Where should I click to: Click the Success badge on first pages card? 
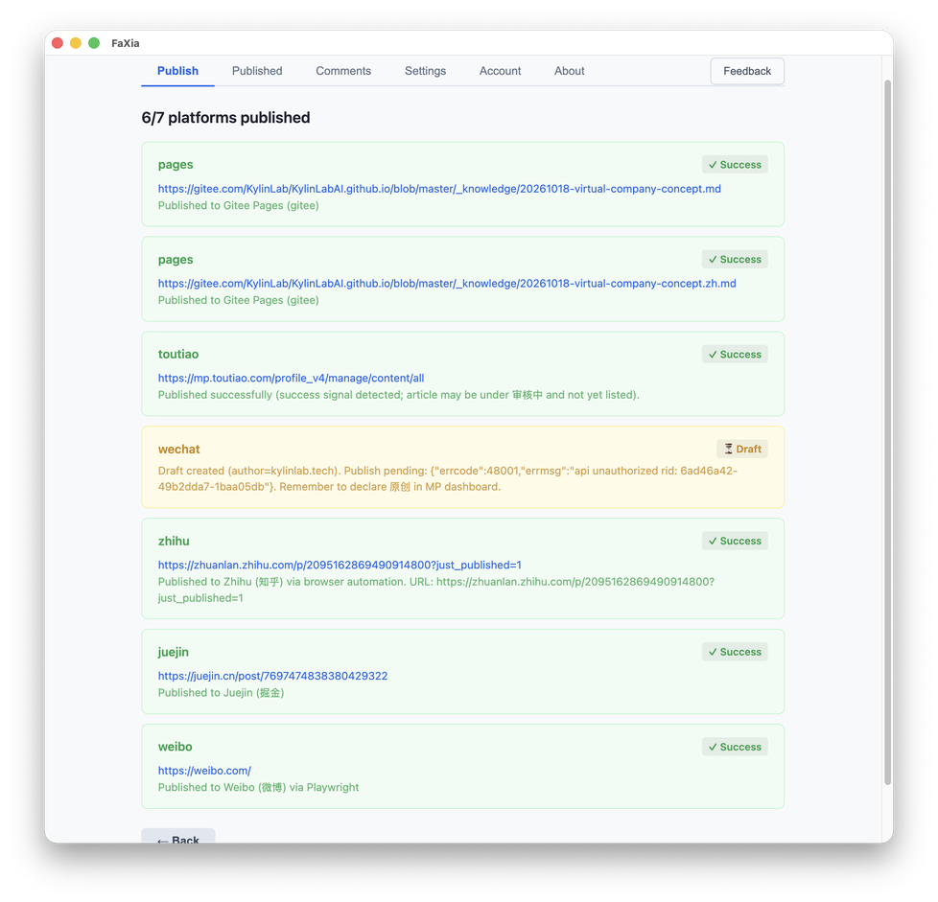coord(735,165)
